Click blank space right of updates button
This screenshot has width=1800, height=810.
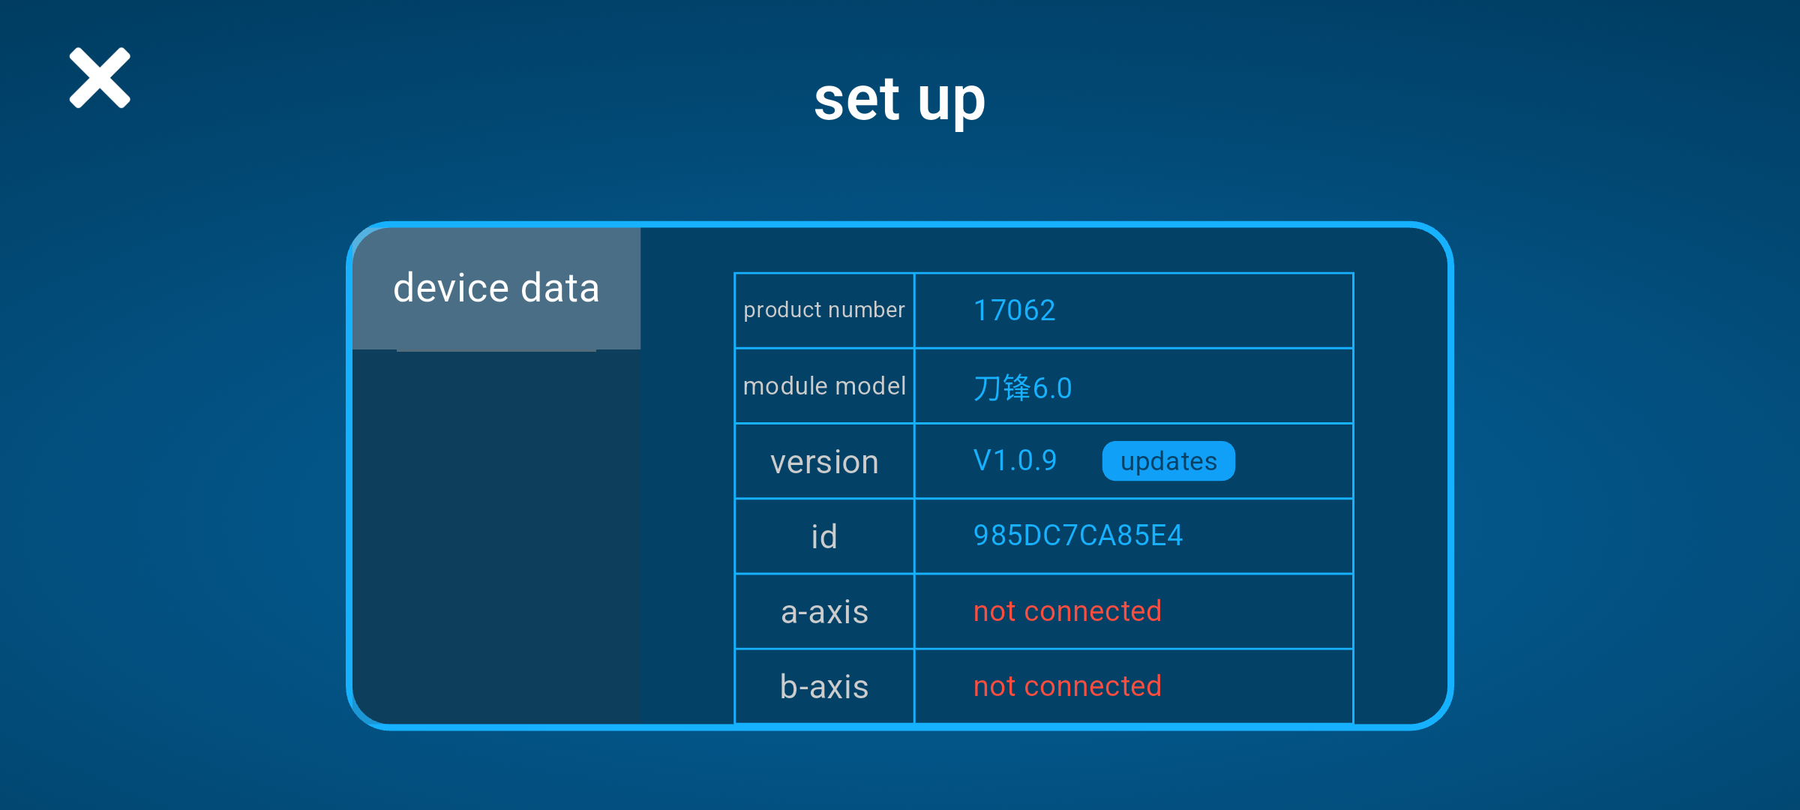(1293, 461)
